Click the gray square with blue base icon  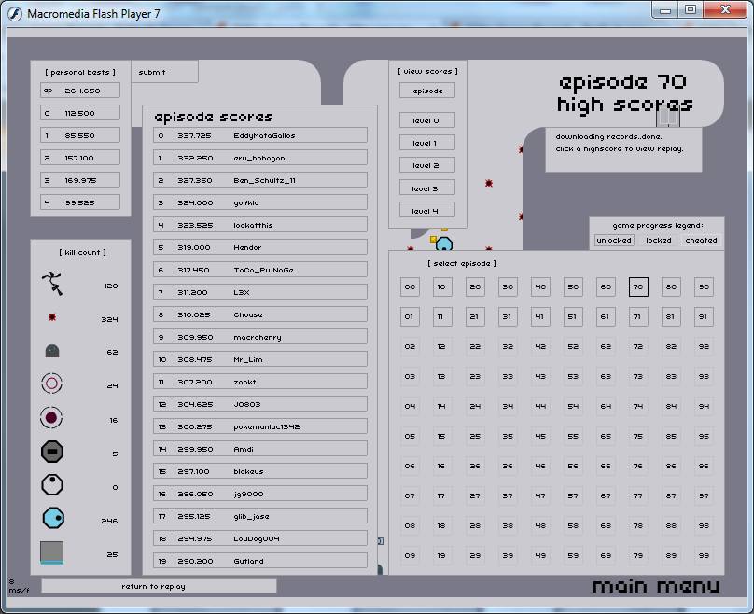[52, 552]
